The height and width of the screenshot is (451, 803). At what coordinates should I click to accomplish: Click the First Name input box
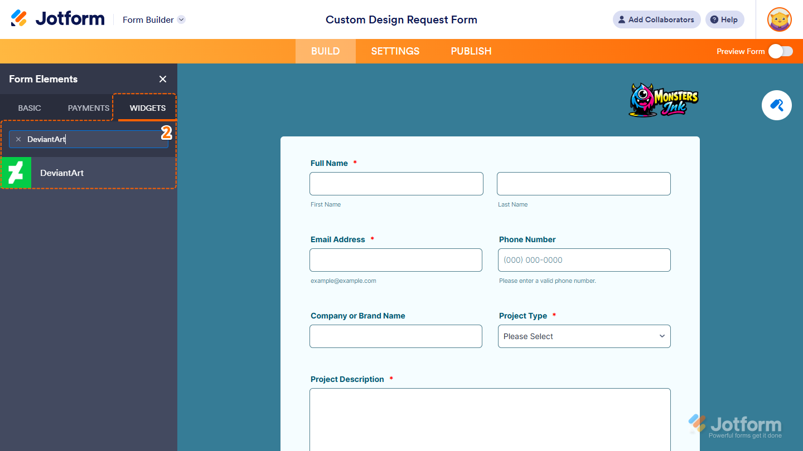396,184
